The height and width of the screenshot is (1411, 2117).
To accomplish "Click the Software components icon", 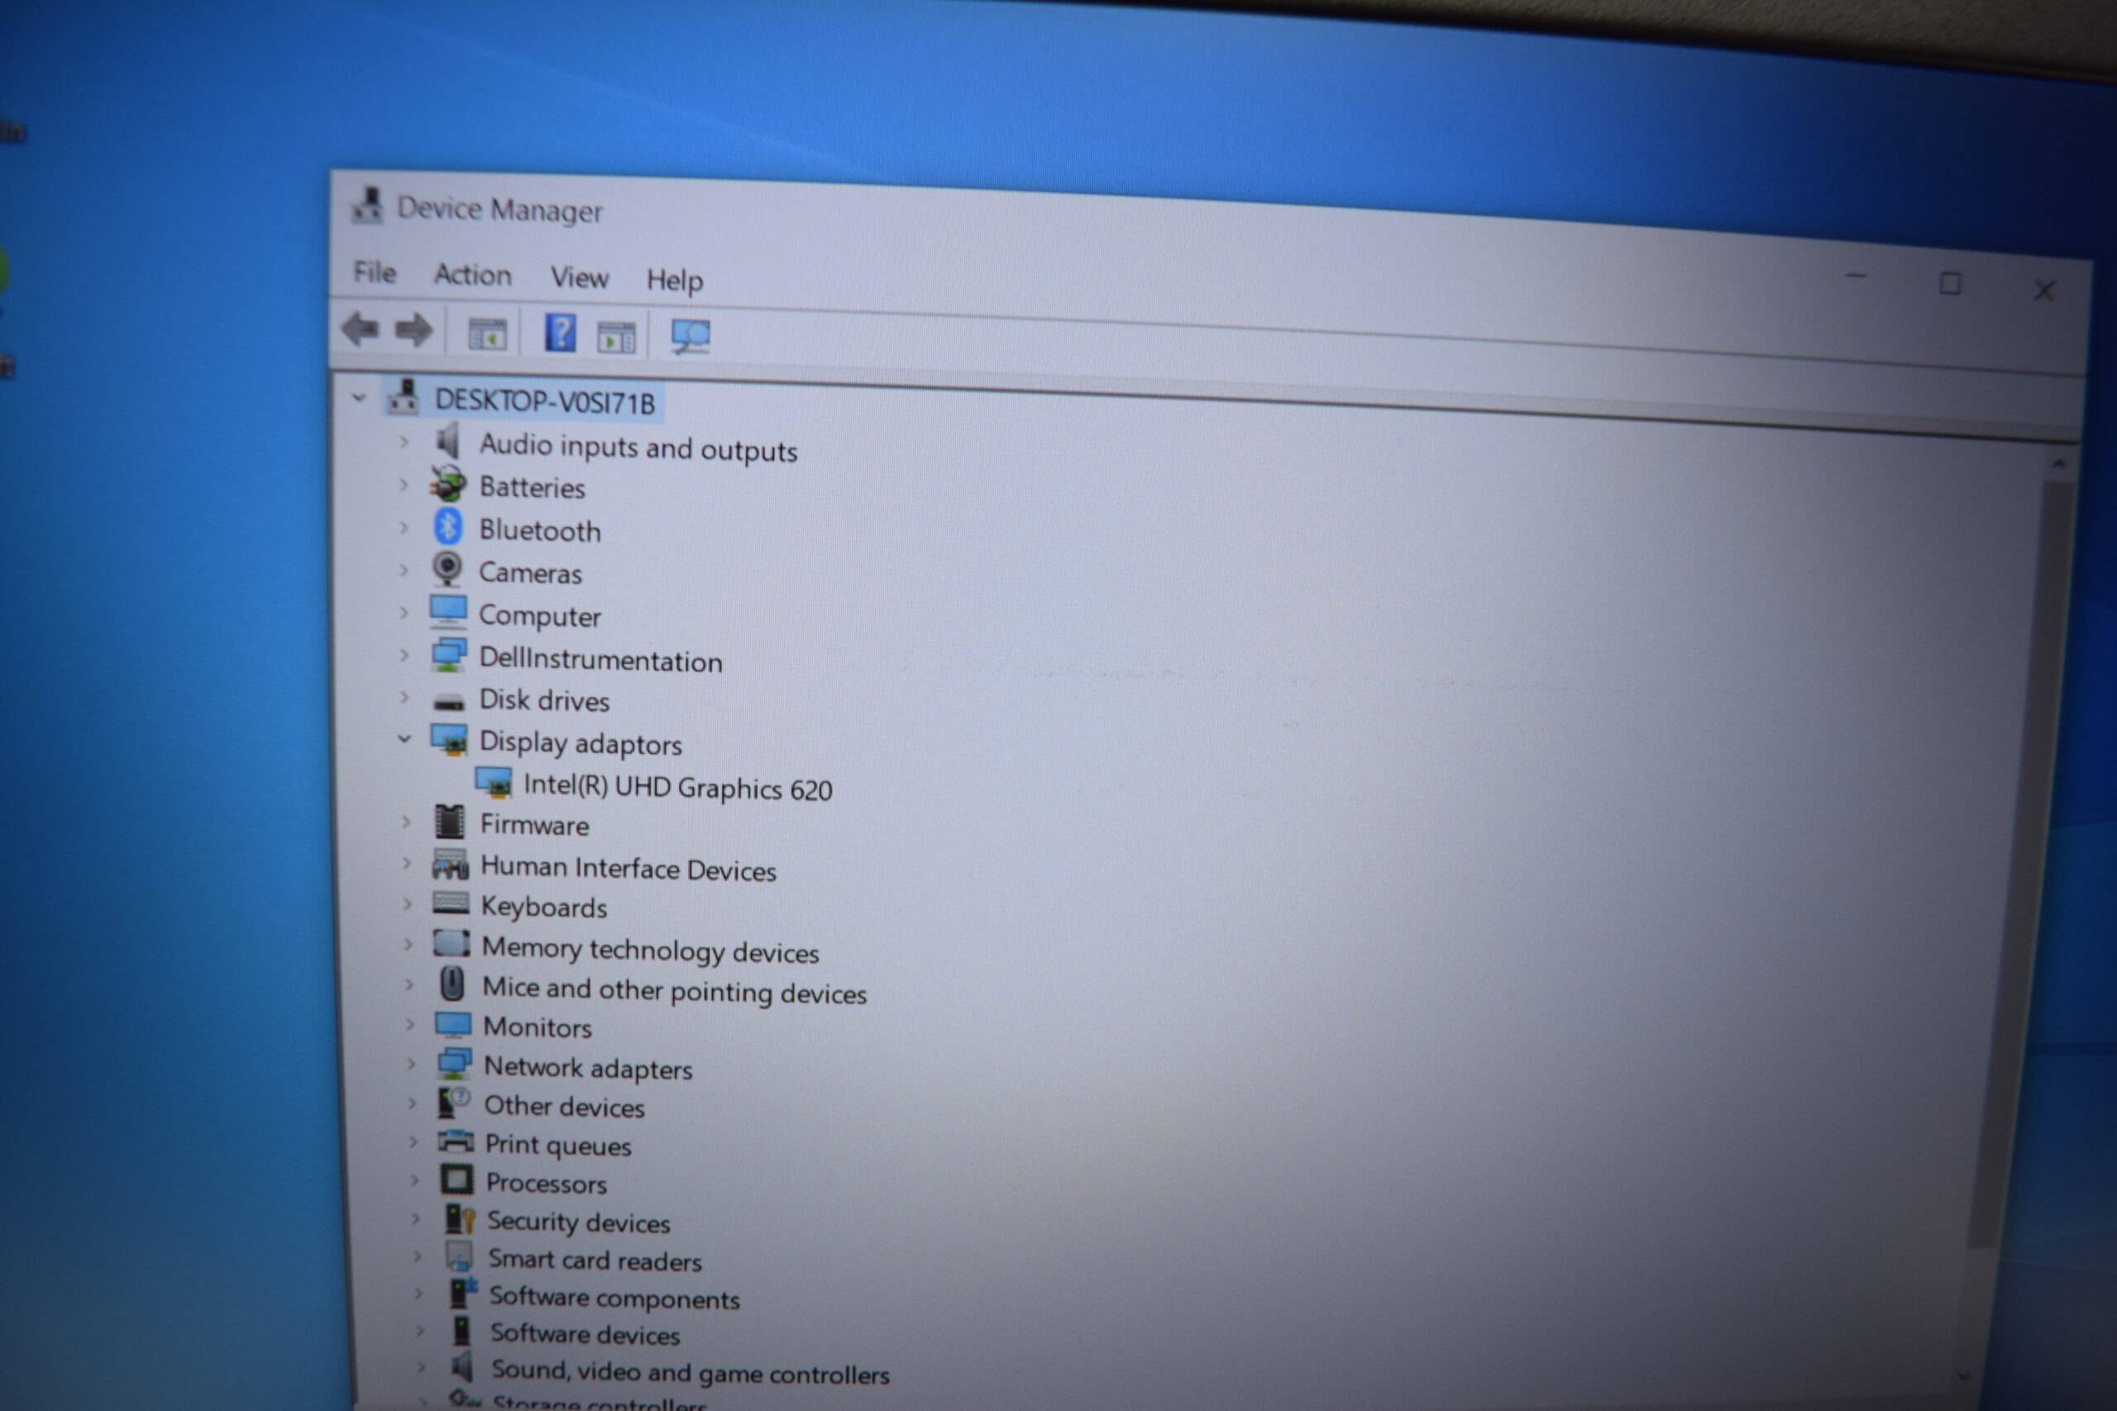I will click(462, 1293).
